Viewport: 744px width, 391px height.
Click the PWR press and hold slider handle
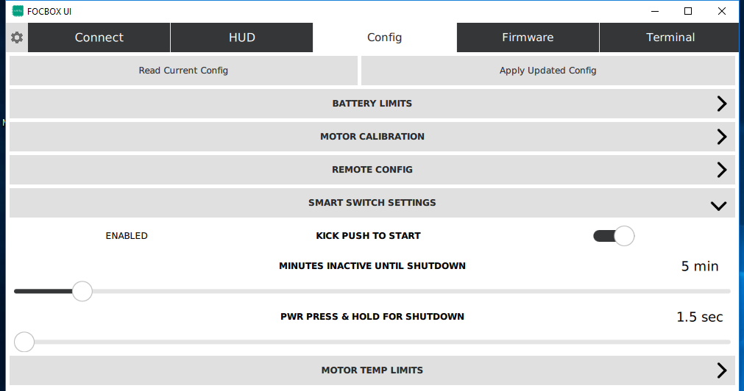pyautogui.click(x=24, y=342)
